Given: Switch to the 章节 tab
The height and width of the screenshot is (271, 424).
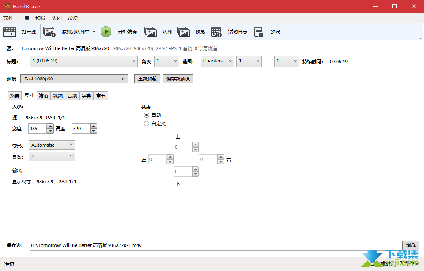Looking at the screenshot, I should [x=101, y=96].
